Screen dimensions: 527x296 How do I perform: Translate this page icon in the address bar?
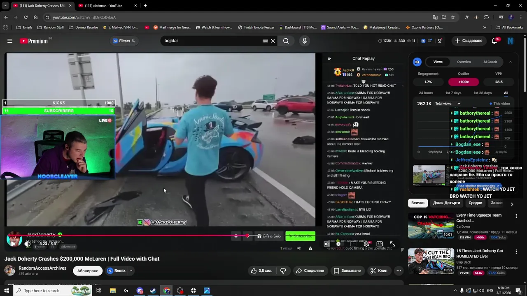(435, 17)
